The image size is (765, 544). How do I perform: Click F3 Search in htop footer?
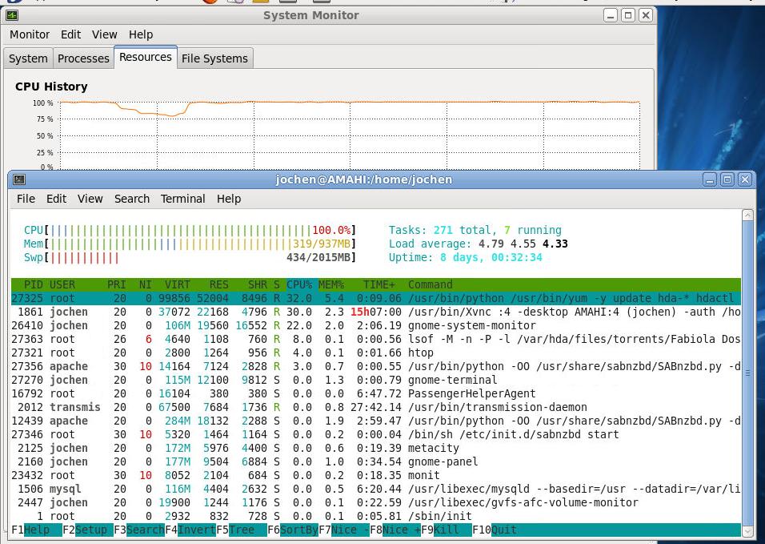coord(139,530)
